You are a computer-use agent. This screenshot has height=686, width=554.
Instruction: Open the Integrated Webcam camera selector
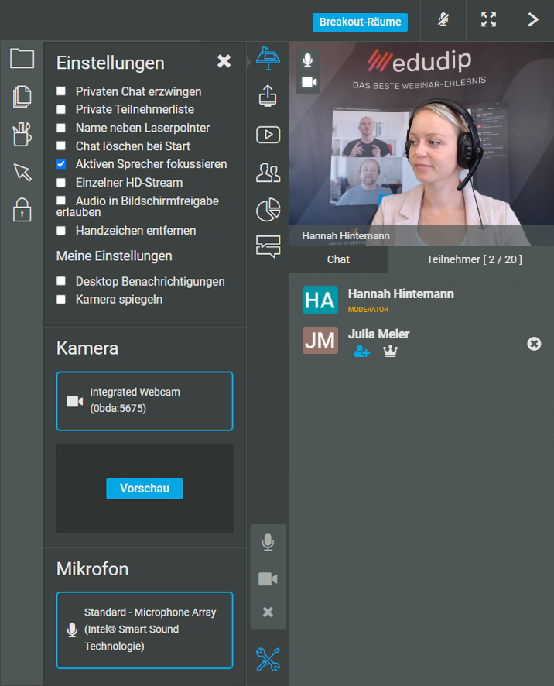pyautogui.click(x=145, y=401)
